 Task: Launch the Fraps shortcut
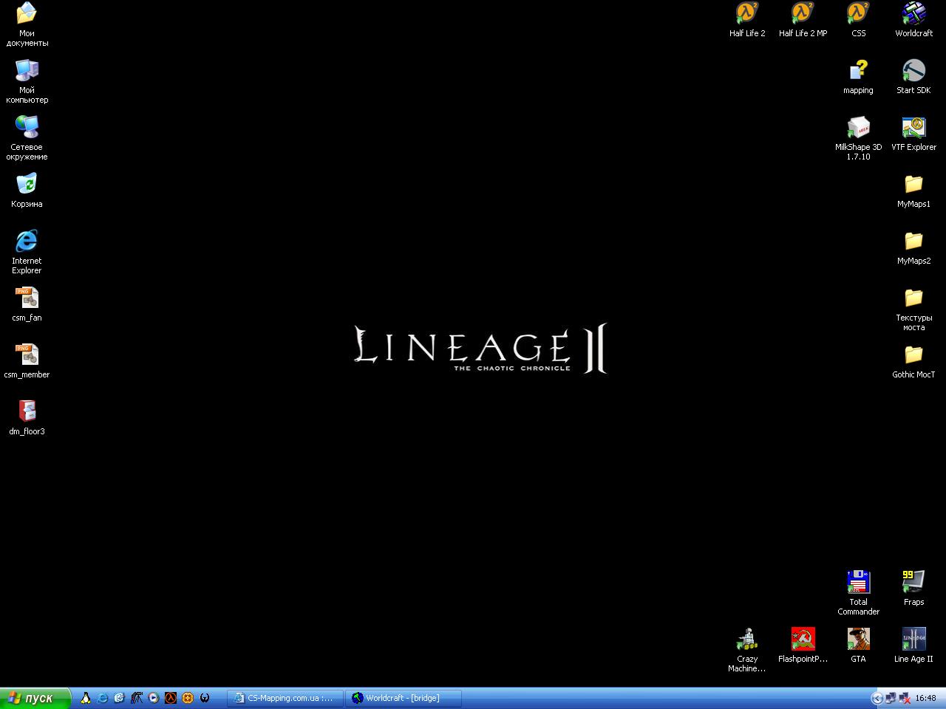(913, 588)
